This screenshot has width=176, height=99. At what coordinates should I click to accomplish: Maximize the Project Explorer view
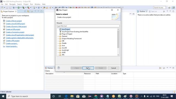tap(42, 11)
